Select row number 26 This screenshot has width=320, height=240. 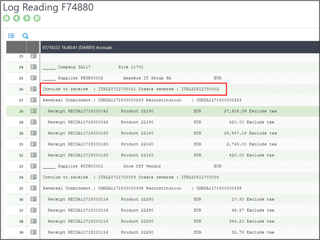21,89
